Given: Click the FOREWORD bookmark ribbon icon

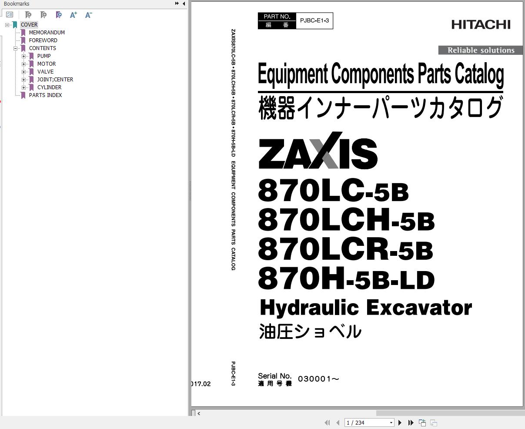Looking at the screenshot, I should (x=23, y=40).
